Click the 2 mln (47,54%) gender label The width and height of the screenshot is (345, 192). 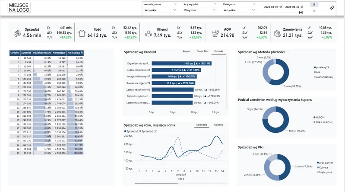coord(304,166)
